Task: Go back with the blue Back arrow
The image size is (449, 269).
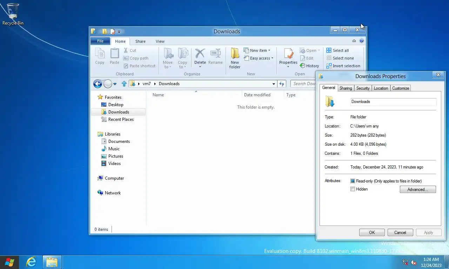Action: [98, 84]
